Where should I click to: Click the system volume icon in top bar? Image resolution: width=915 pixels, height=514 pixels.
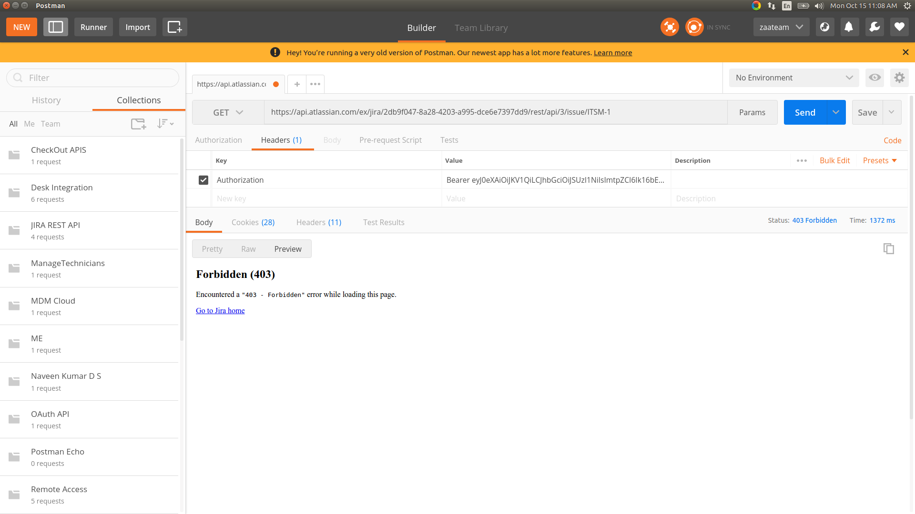click(x=819, y=6)
